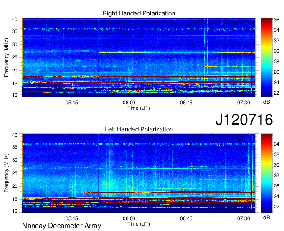Select 06:45 time tick of Right Handed plot

(x=186, y=103)
